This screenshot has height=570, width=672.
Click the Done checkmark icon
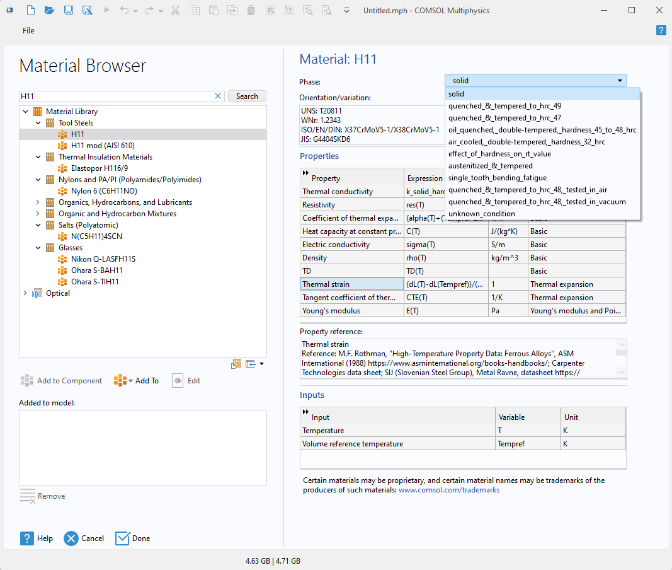tap(122, 538)
